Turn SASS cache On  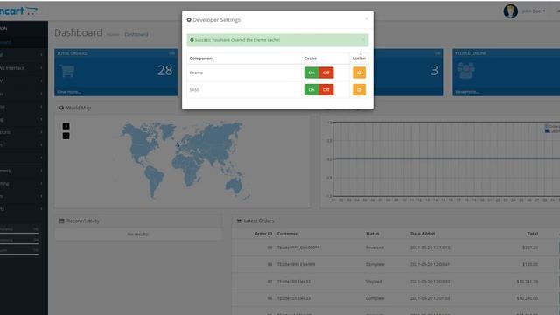(x=311, y=89)
